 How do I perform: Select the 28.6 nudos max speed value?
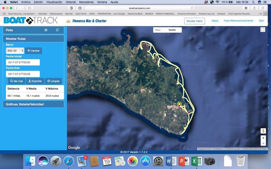(52, 96)
